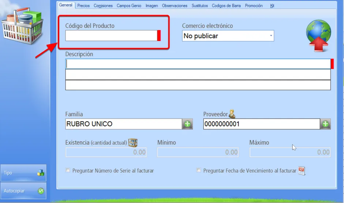344x203 pixels.
Task: Click the Autocopiar button
Action: click(23, 191)
